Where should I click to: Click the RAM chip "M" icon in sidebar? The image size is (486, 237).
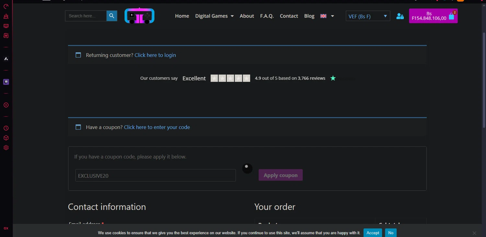6,36
